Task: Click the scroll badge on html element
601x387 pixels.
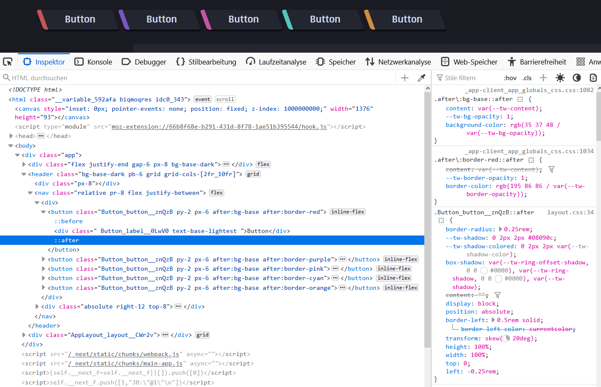Action: coord(225,99)
